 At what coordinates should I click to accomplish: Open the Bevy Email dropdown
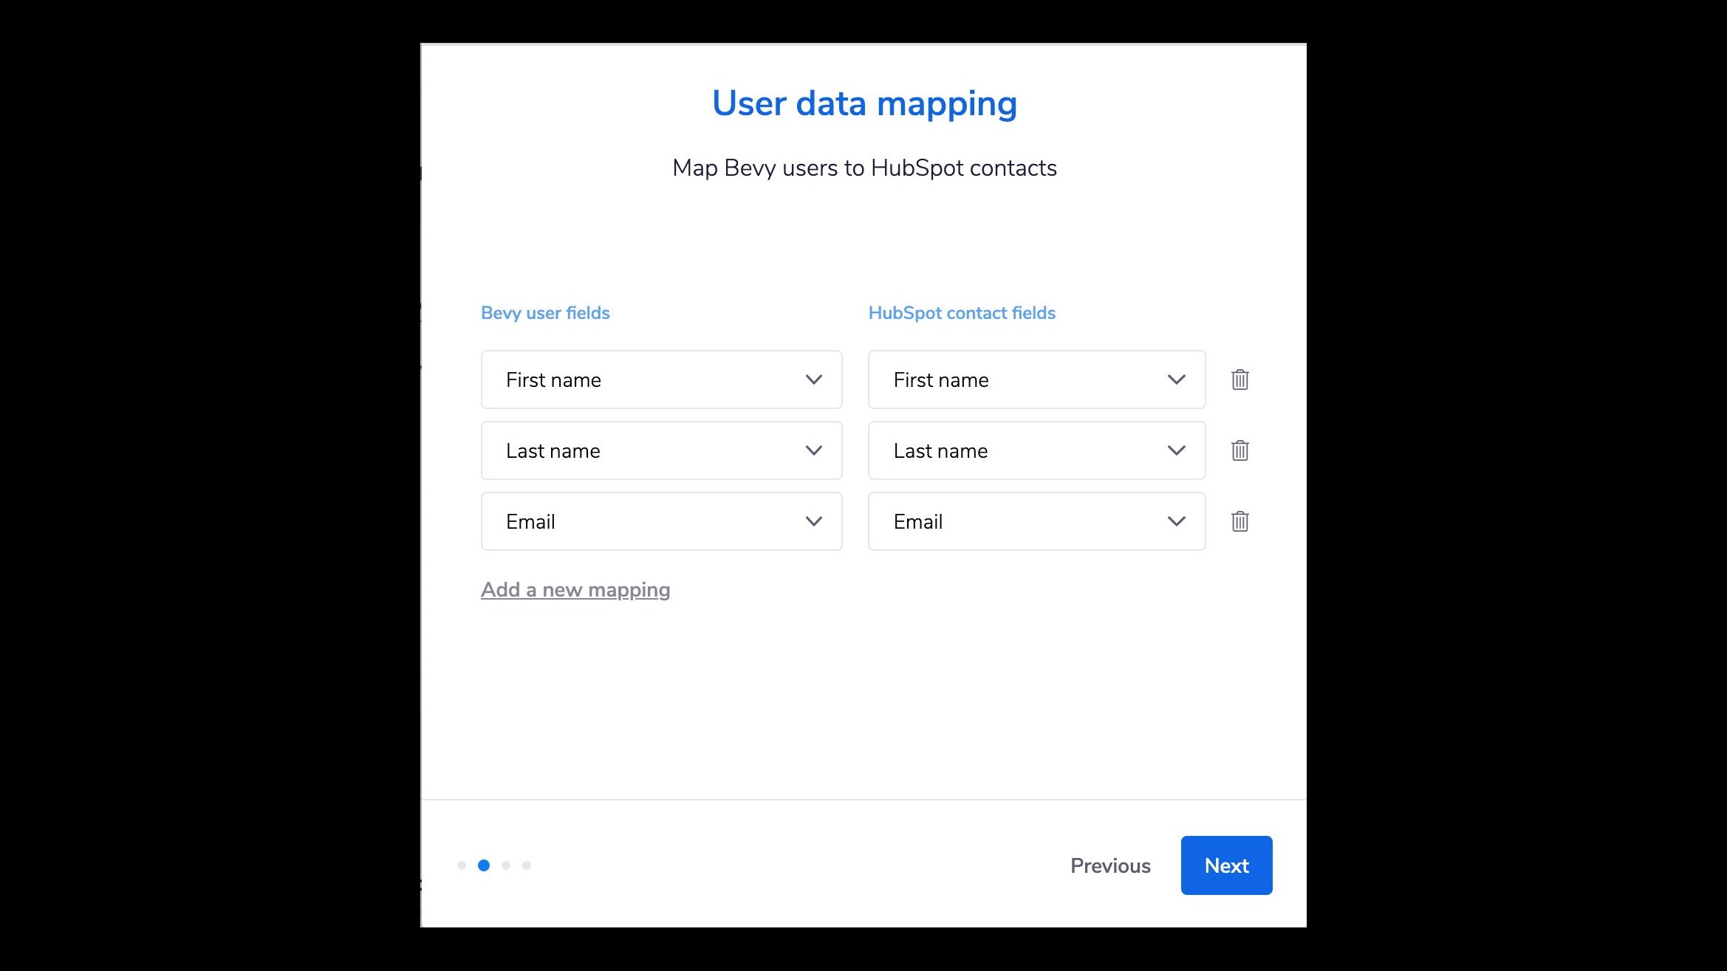click(x=661, y=521)
